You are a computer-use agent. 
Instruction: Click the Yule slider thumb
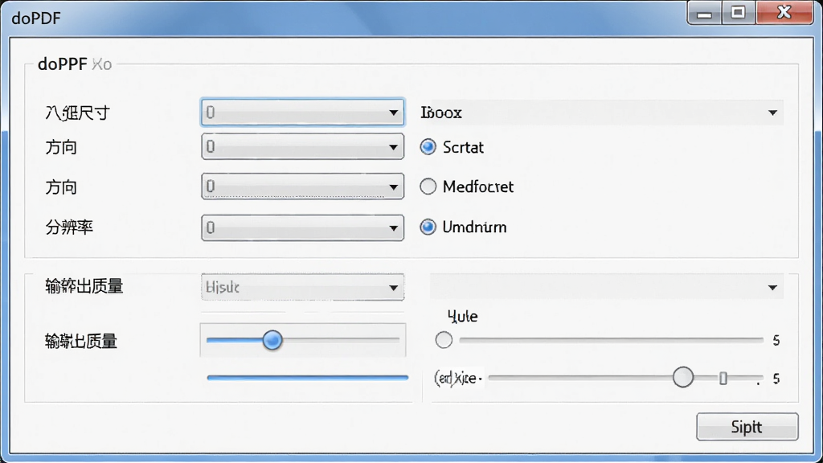click(444, 340)
